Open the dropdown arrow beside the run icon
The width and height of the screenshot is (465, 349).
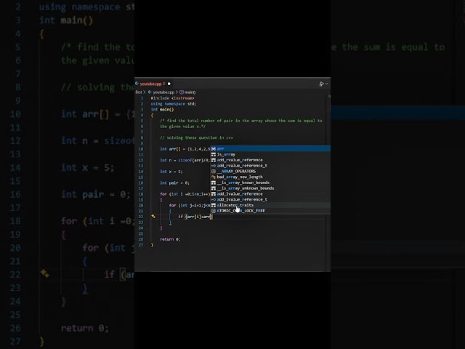tap(327, 84)
